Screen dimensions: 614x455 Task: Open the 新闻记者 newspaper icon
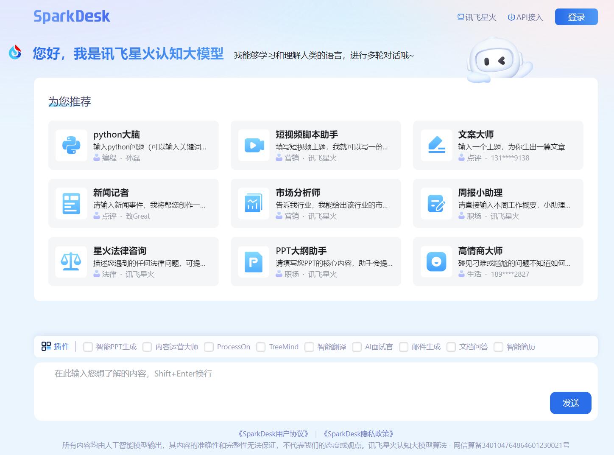(x=71, y=203)
